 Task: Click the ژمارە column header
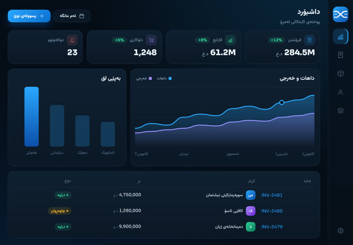307,181
